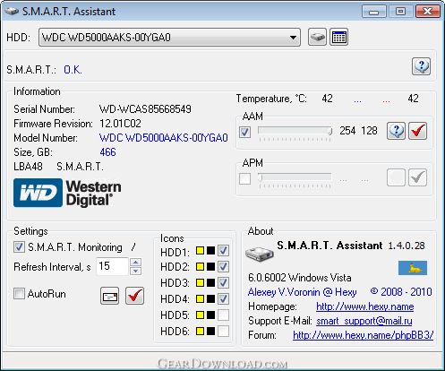
Task: Pick the HDD6 yellow color swatch
Action: (x=200, y=332)
